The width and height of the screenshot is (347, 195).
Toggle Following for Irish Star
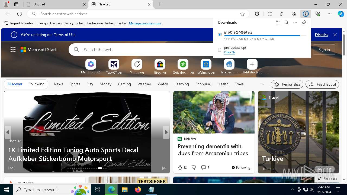(x=241, y=167)
